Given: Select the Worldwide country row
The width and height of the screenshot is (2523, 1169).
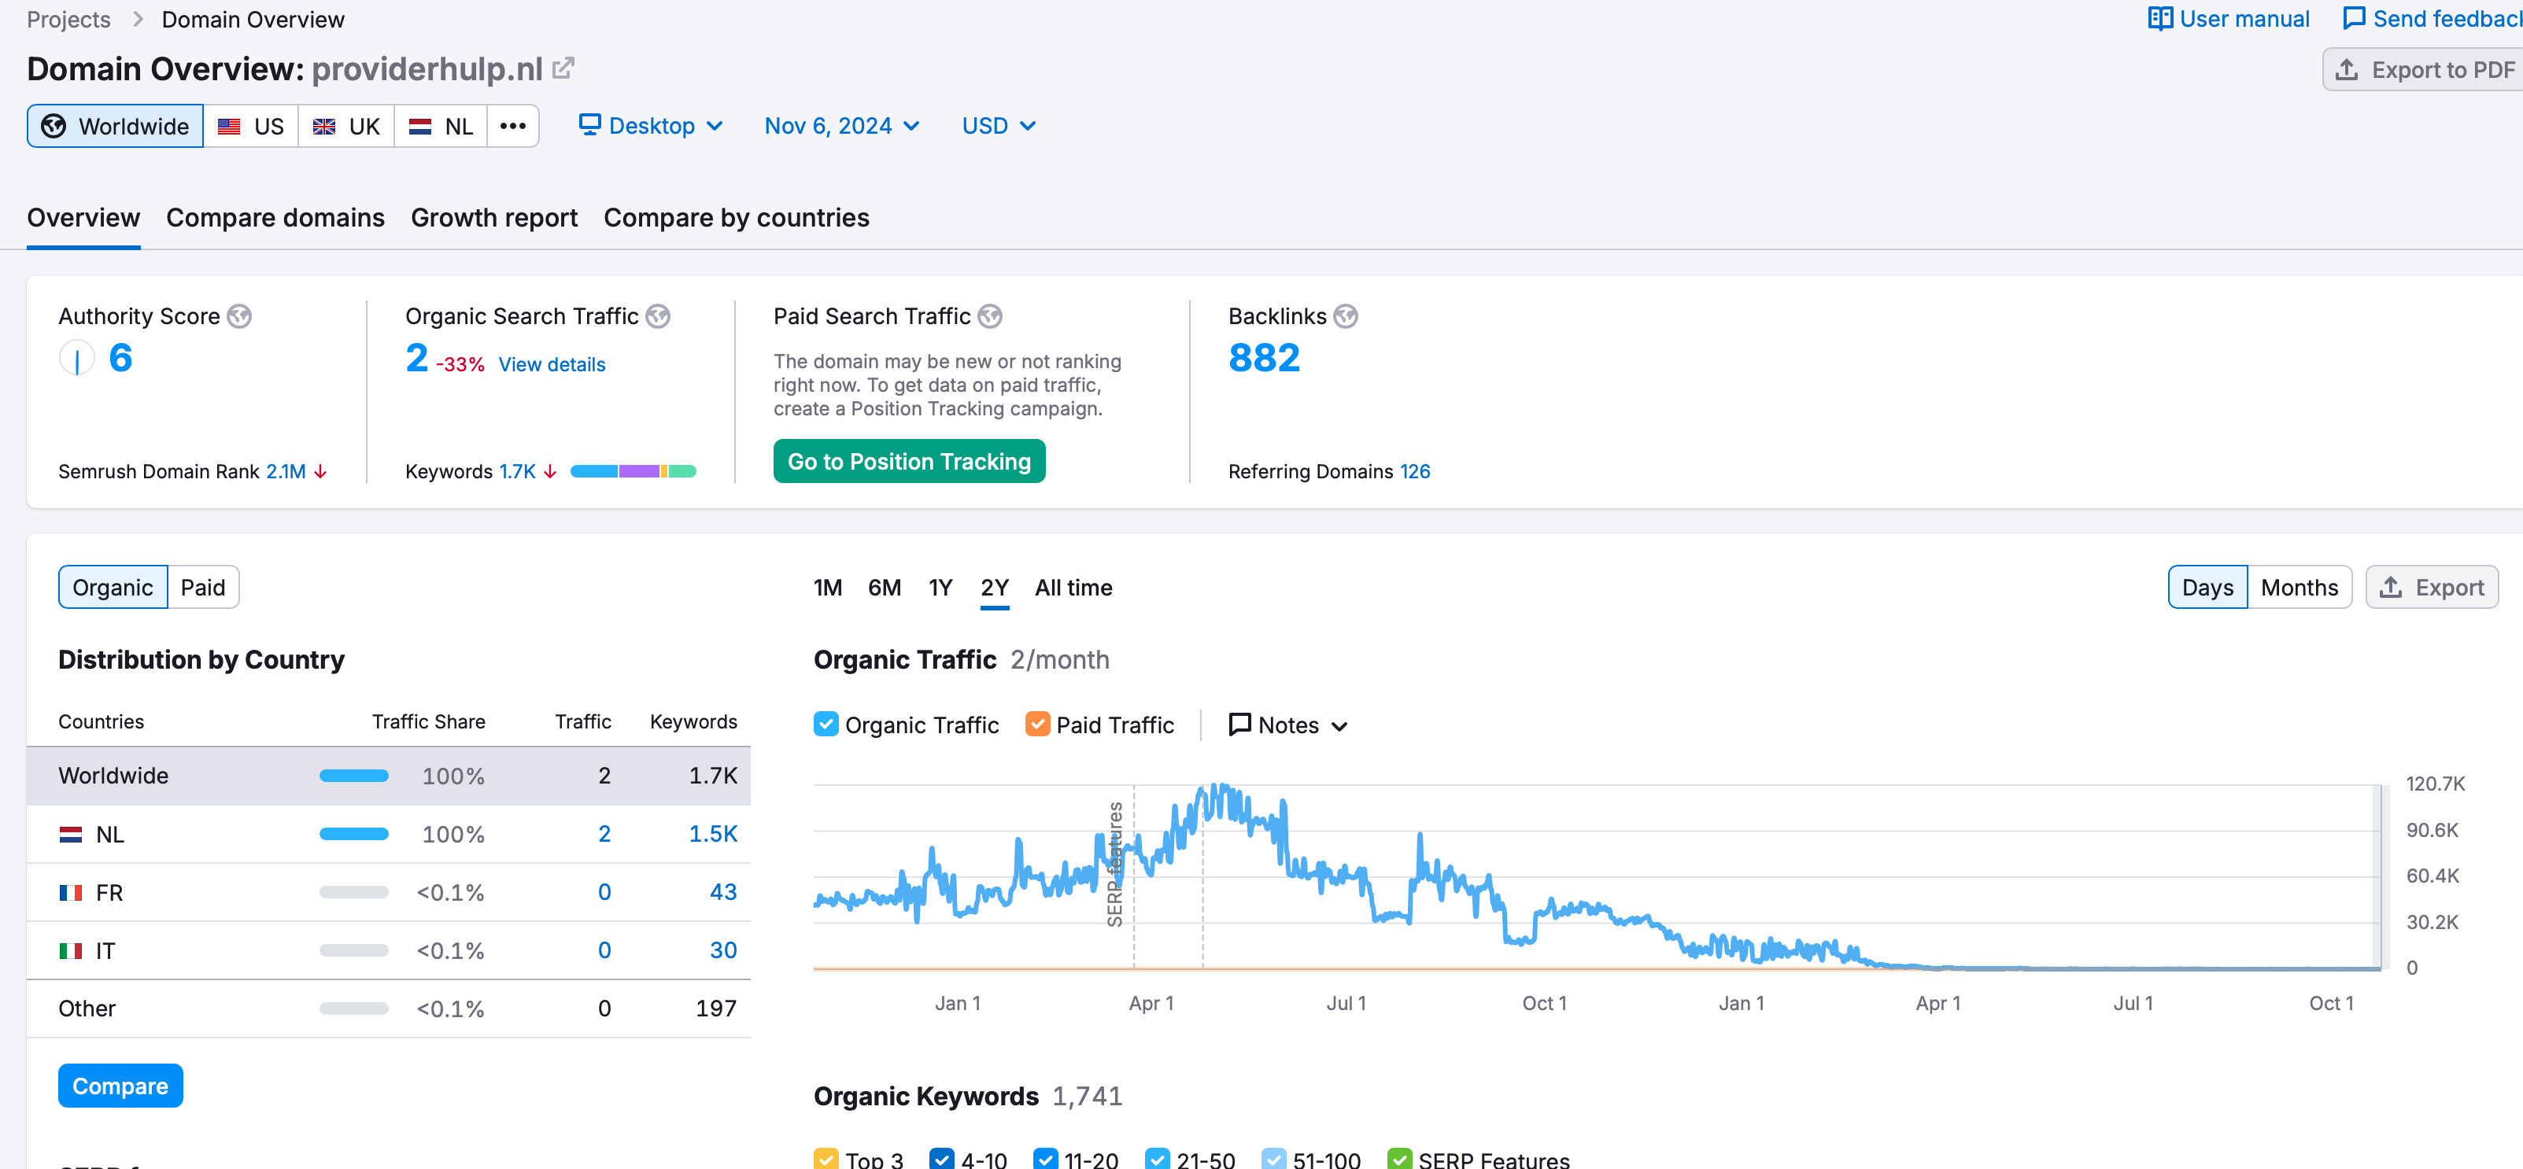Looking at the screenshot, I should coord(389,776).
